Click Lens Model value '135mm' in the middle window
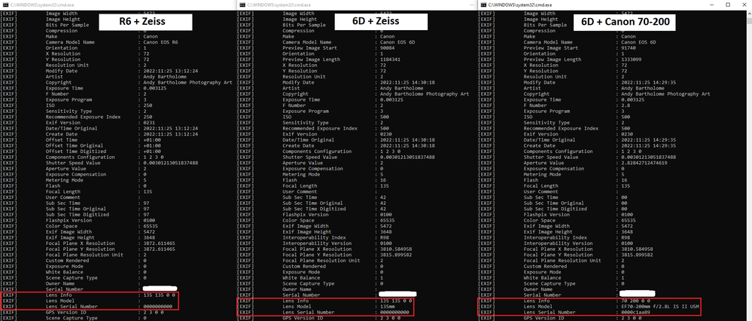The image size is (752, 321). (388, 307)
